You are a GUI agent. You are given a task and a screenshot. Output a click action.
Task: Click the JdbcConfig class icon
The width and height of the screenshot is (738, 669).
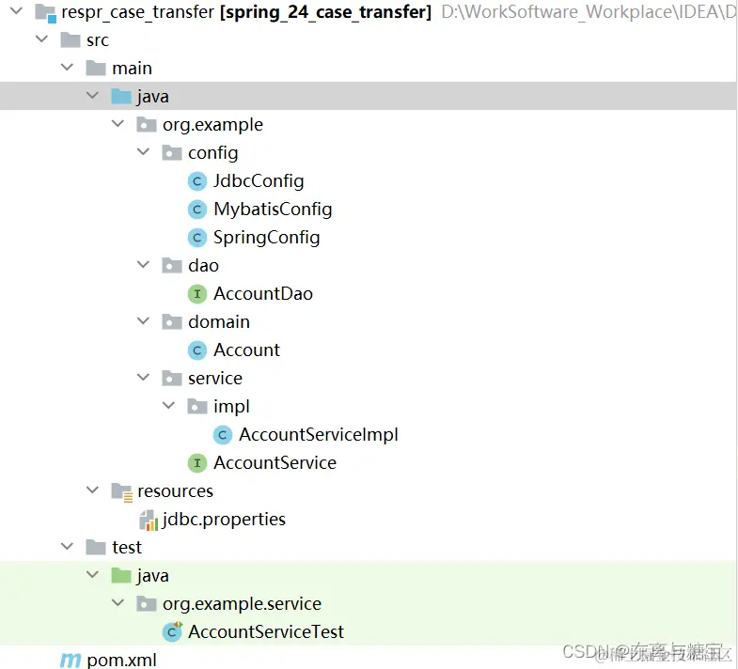[x=197, y=181]
